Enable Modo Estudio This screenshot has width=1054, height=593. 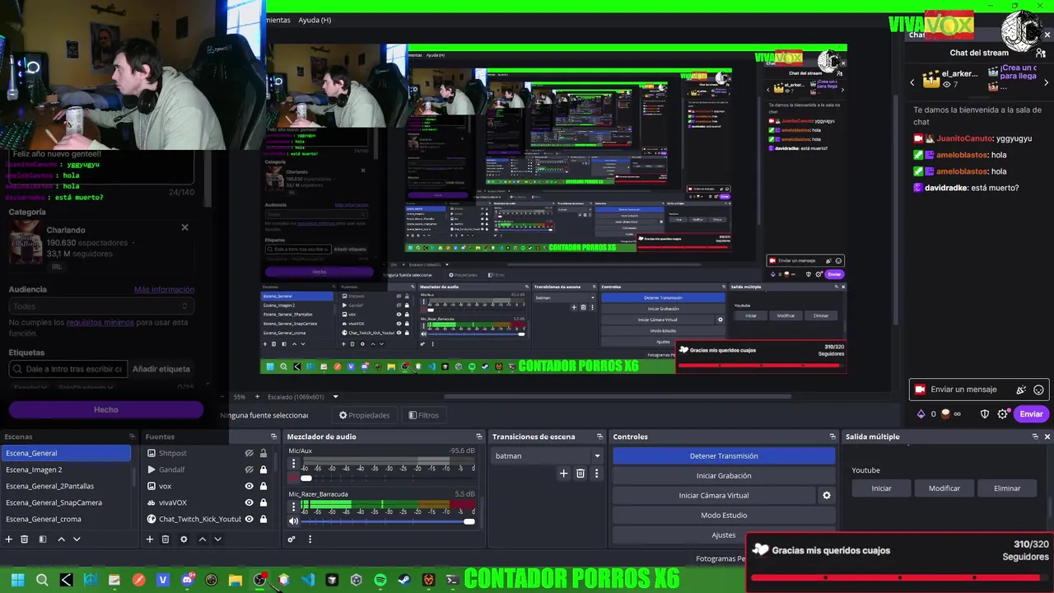pos(724,516)
